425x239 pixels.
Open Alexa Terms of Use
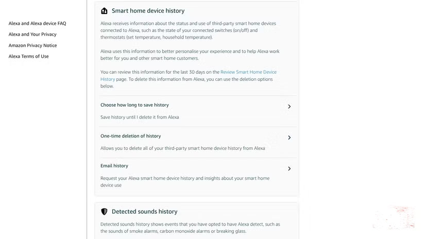(x=28, y=56)
